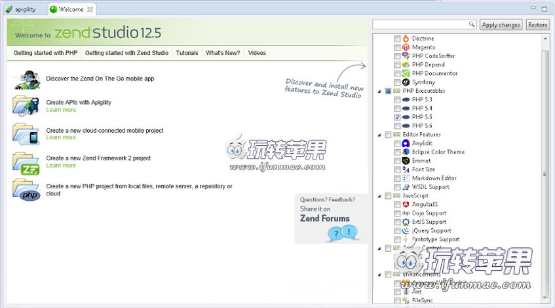Click the ExtJS Support icon
The height and width of the screenshot is (308, 555).
click(x=406, y=222)
